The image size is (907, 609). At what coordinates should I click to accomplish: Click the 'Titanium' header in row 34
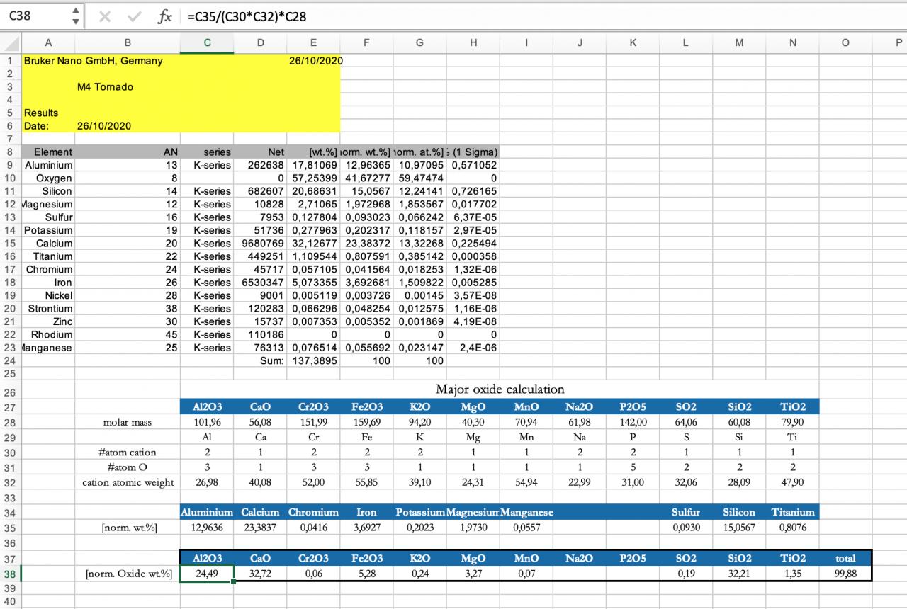[792, 512]
